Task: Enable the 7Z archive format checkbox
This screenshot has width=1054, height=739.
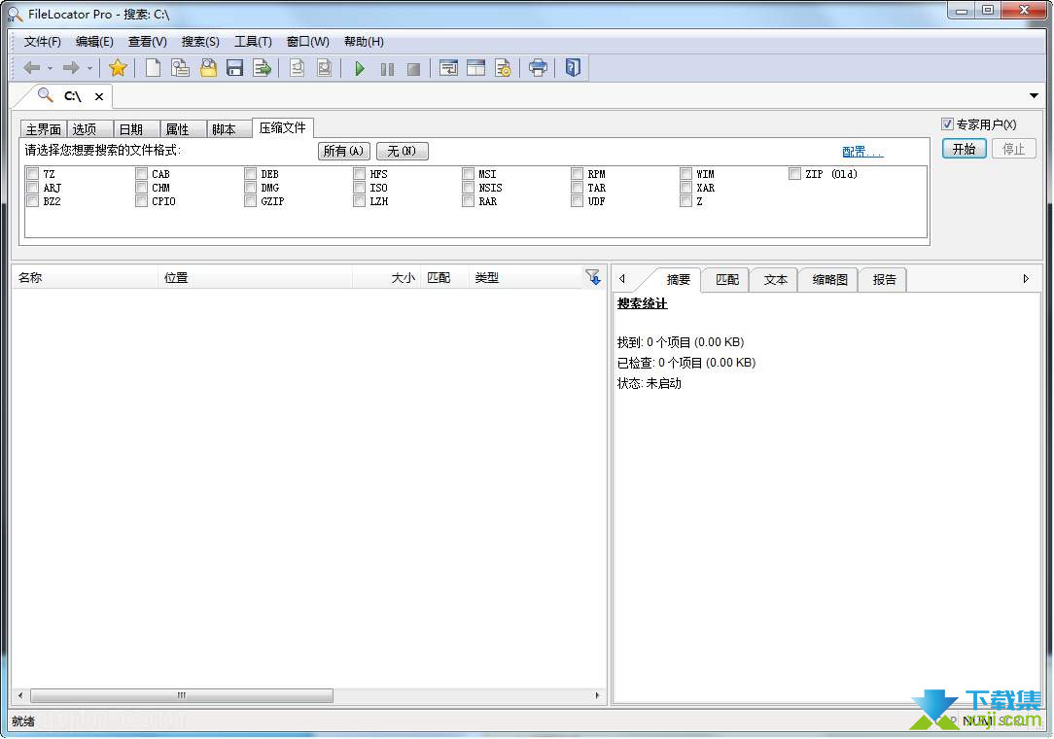Action: point(32,173)
